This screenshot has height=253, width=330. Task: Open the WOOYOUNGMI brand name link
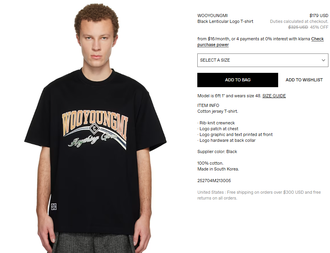click(x=212, y=15)
